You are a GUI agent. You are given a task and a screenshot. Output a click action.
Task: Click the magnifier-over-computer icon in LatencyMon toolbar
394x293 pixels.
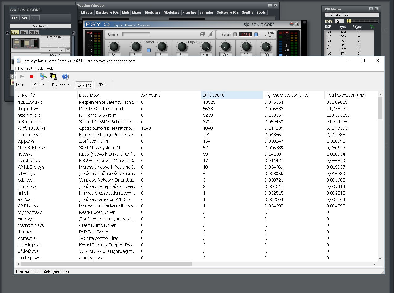(x=43, y=77)
